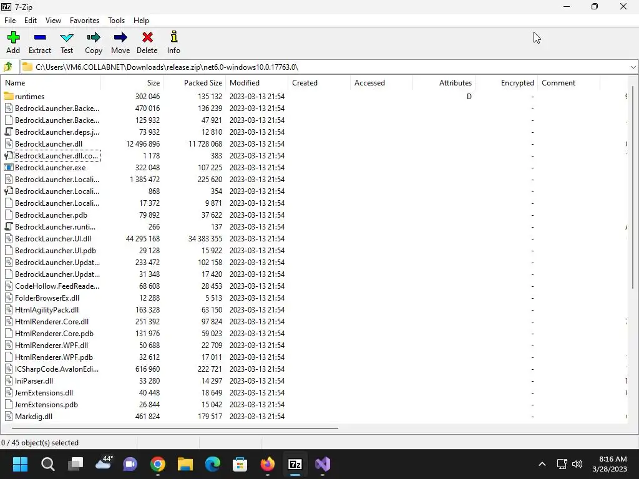The image size is (639, 479).
Task: Expand the address bar path dropdown
Action: 633,67
